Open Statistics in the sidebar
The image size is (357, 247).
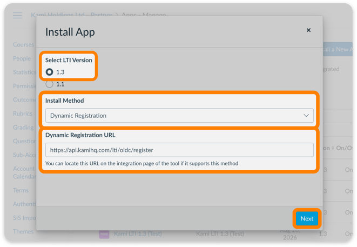[x=25, y=72]
